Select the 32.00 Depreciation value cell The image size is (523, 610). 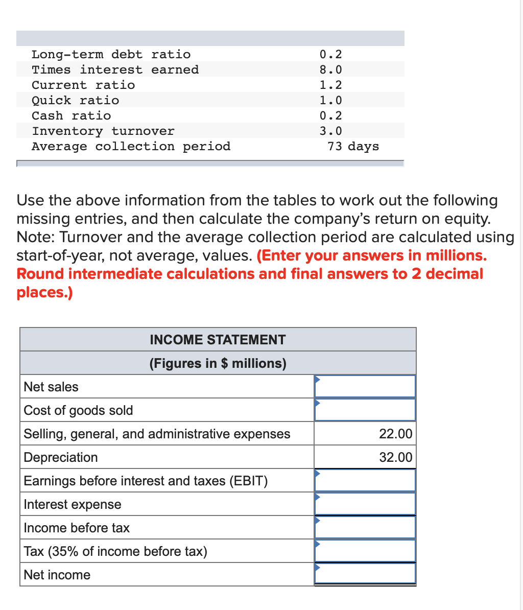click(365, 457)
